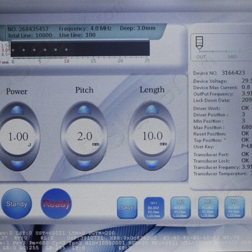The width and height of the screenshot is (252, 252).
Task: Increase Power with the up arrow
Action: coord(17,111)
